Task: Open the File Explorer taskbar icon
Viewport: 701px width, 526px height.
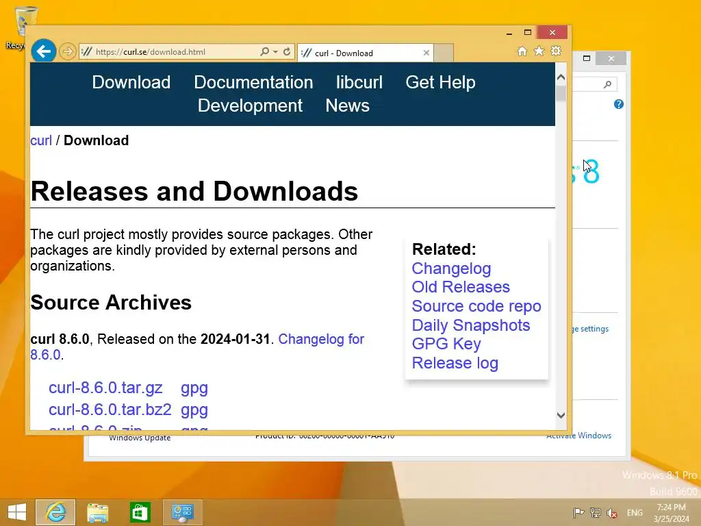Action: (x=97, y=512)
